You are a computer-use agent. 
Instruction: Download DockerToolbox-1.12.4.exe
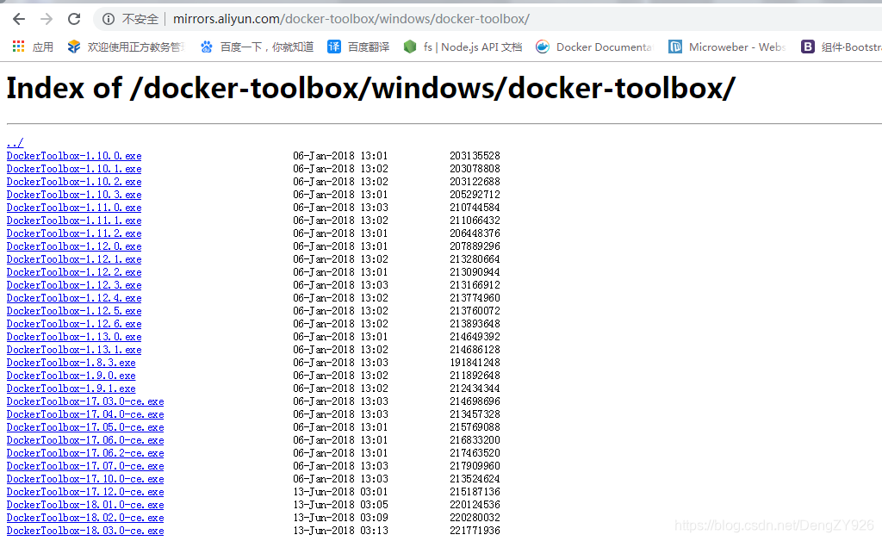(x=74, y=298)
